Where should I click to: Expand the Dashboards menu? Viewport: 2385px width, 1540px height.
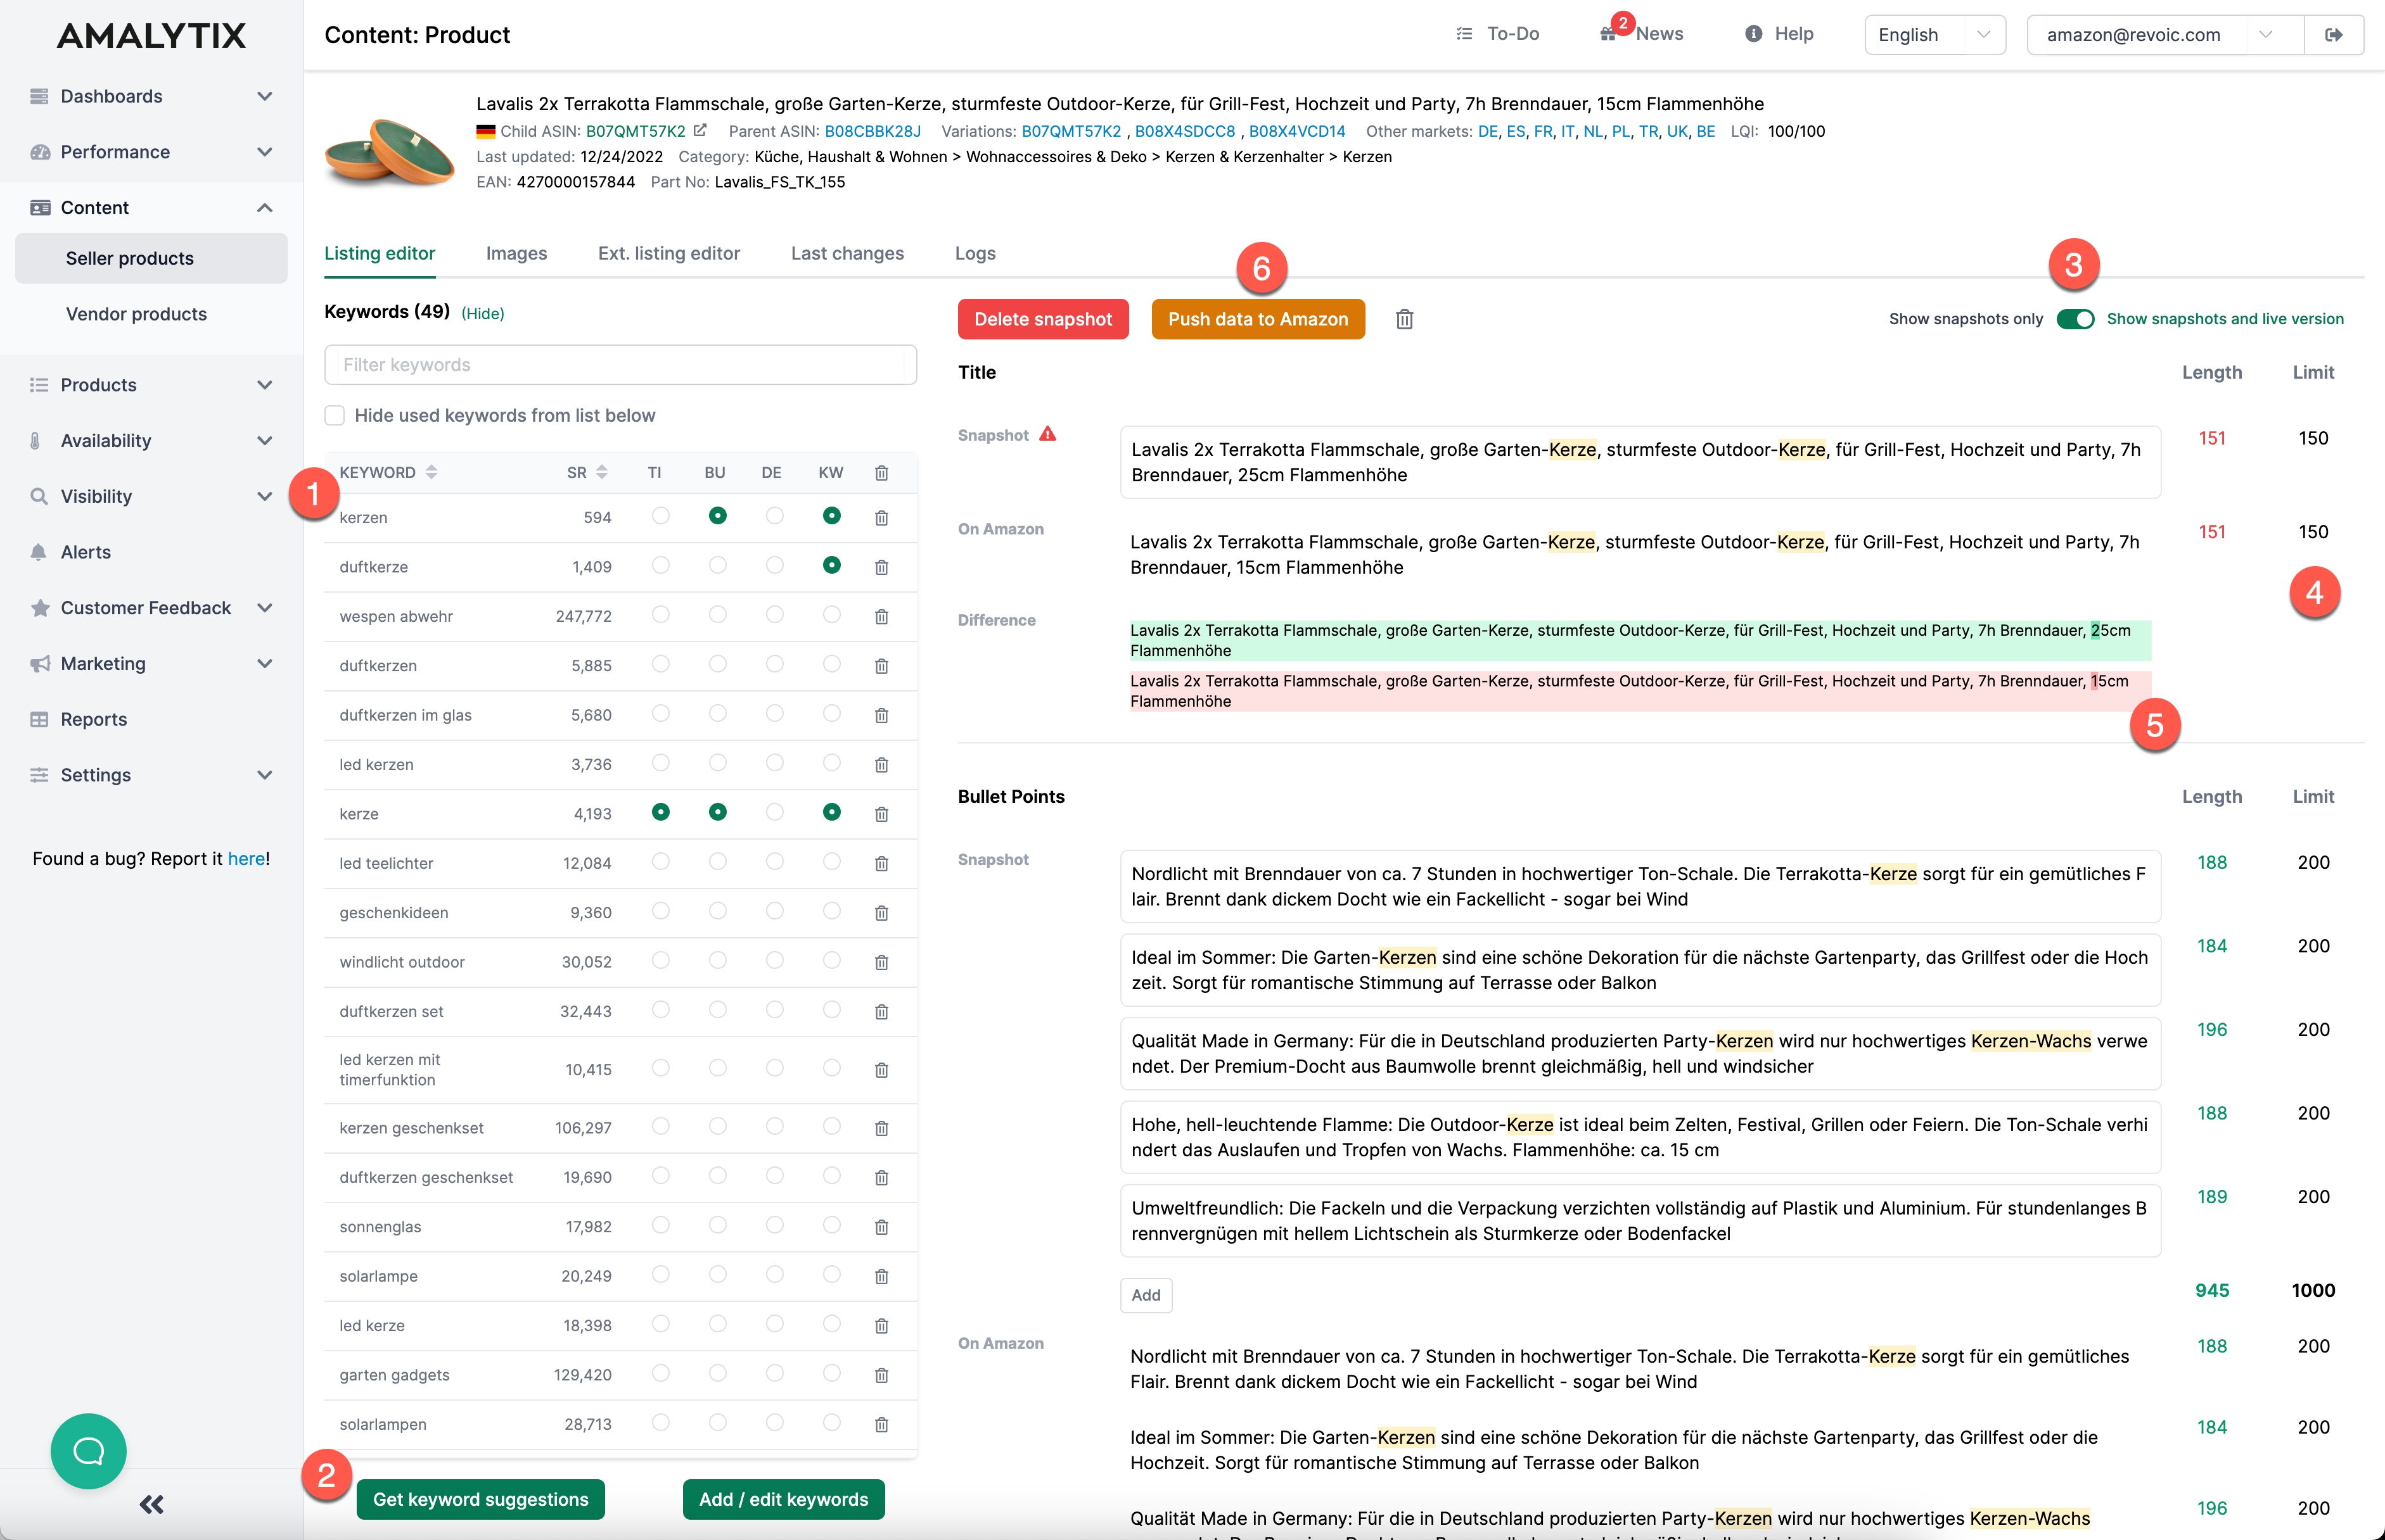click(x=152, y=96)
